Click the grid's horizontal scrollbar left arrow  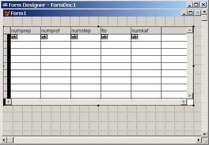pos(9,102)
